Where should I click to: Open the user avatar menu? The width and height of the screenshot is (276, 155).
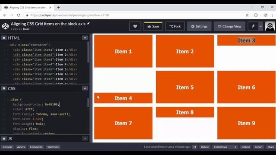click(270, 26)
